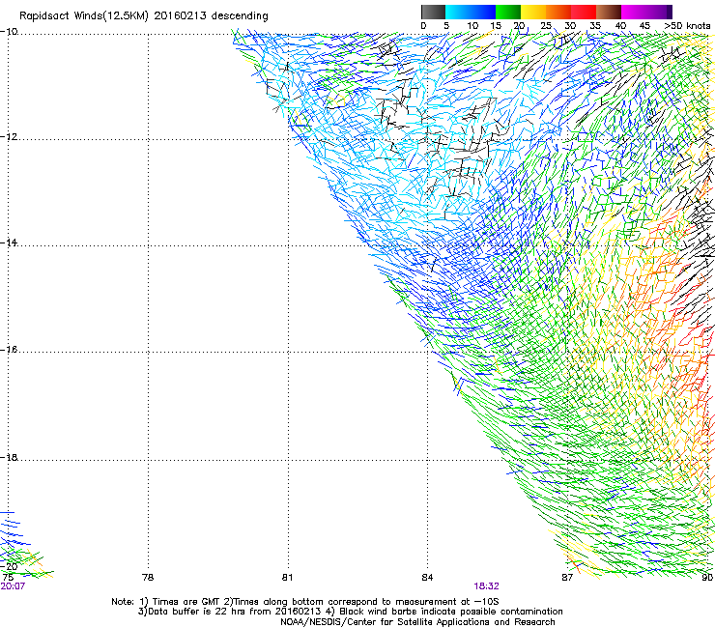This screenshot has width=715, height=628.
Task: Click the red 30-35 knots color segment
Action: pyautogui.click(x=584, y=12)
